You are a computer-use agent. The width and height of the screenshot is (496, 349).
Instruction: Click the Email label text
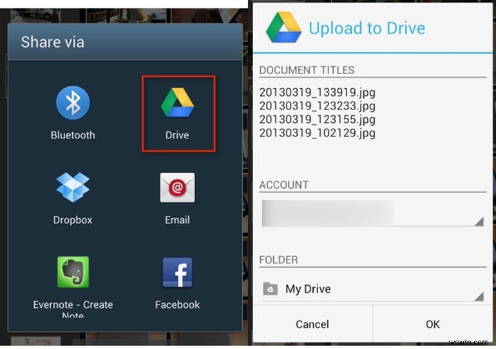[177, 220]
